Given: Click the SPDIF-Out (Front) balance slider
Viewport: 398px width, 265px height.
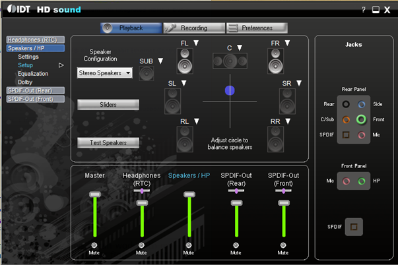Looking at the screenshot, I should tap(283, 191).
